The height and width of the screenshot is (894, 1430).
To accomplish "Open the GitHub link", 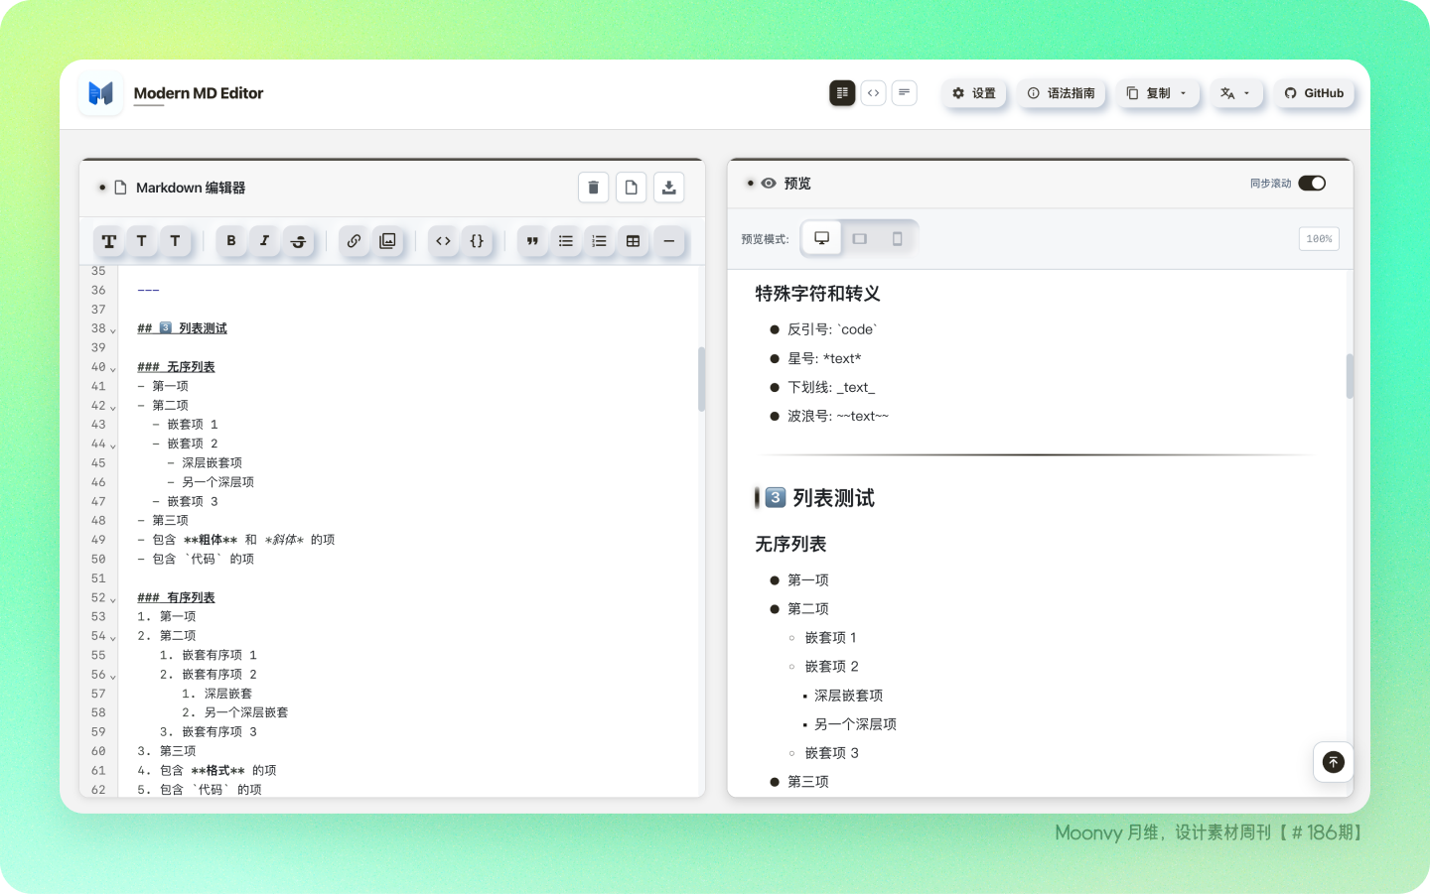I will (1314, 93).
